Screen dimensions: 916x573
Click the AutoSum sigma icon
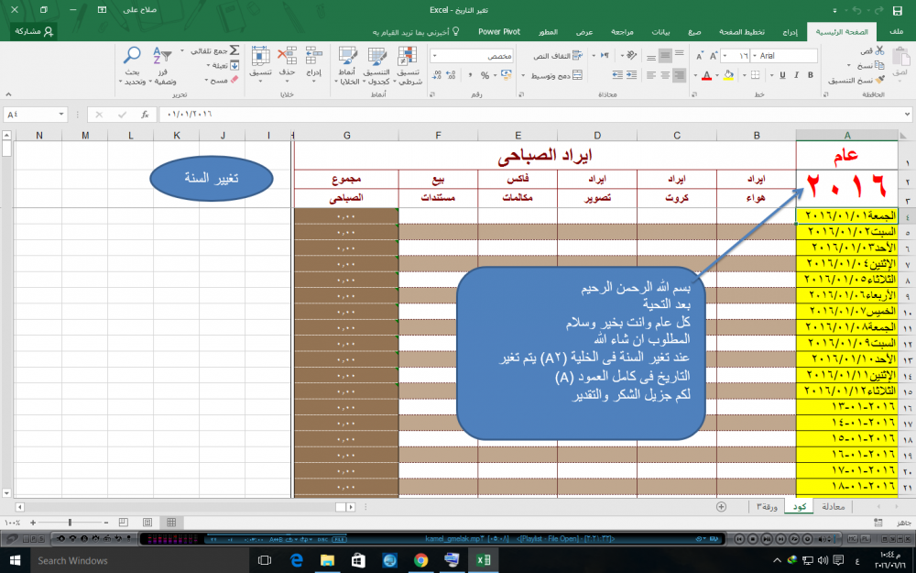(x=233, y=51)
